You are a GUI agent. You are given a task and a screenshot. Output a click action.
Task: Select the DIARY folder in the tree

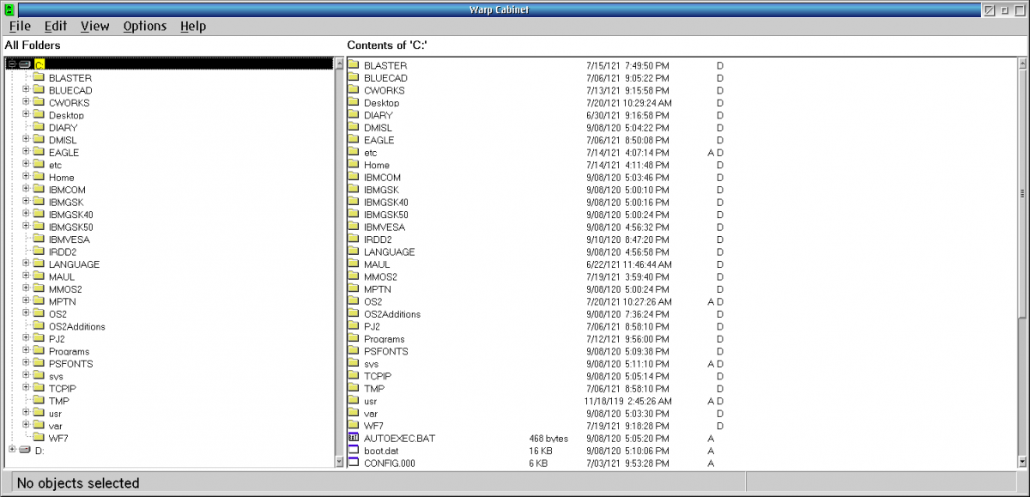pos(62,127)
